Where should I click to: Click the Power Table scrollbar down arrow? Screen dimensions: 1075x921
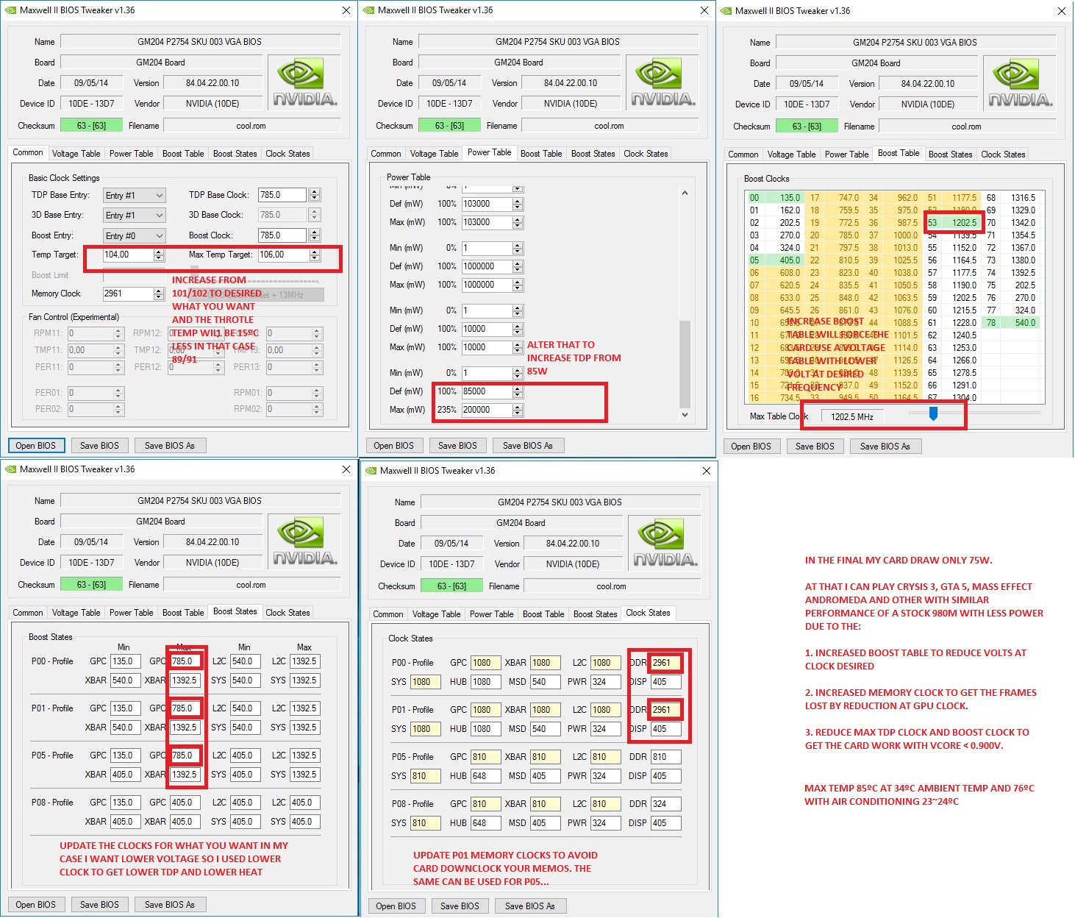[x=685, y=415]
